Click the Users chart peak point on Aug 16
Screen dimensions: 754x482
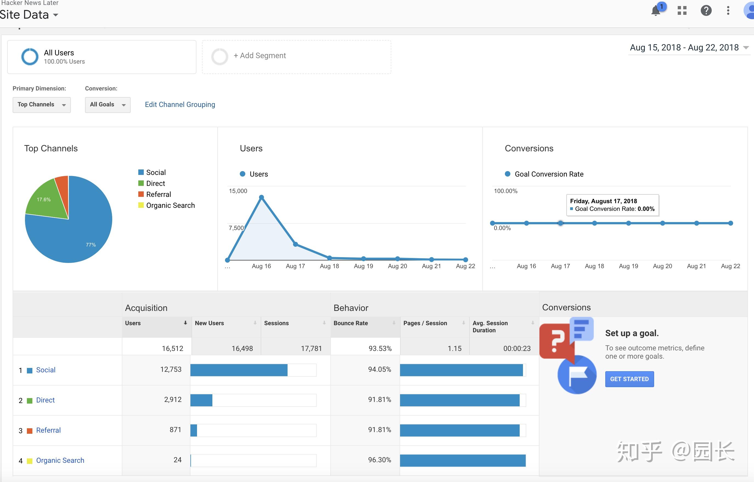click(261, 197)
